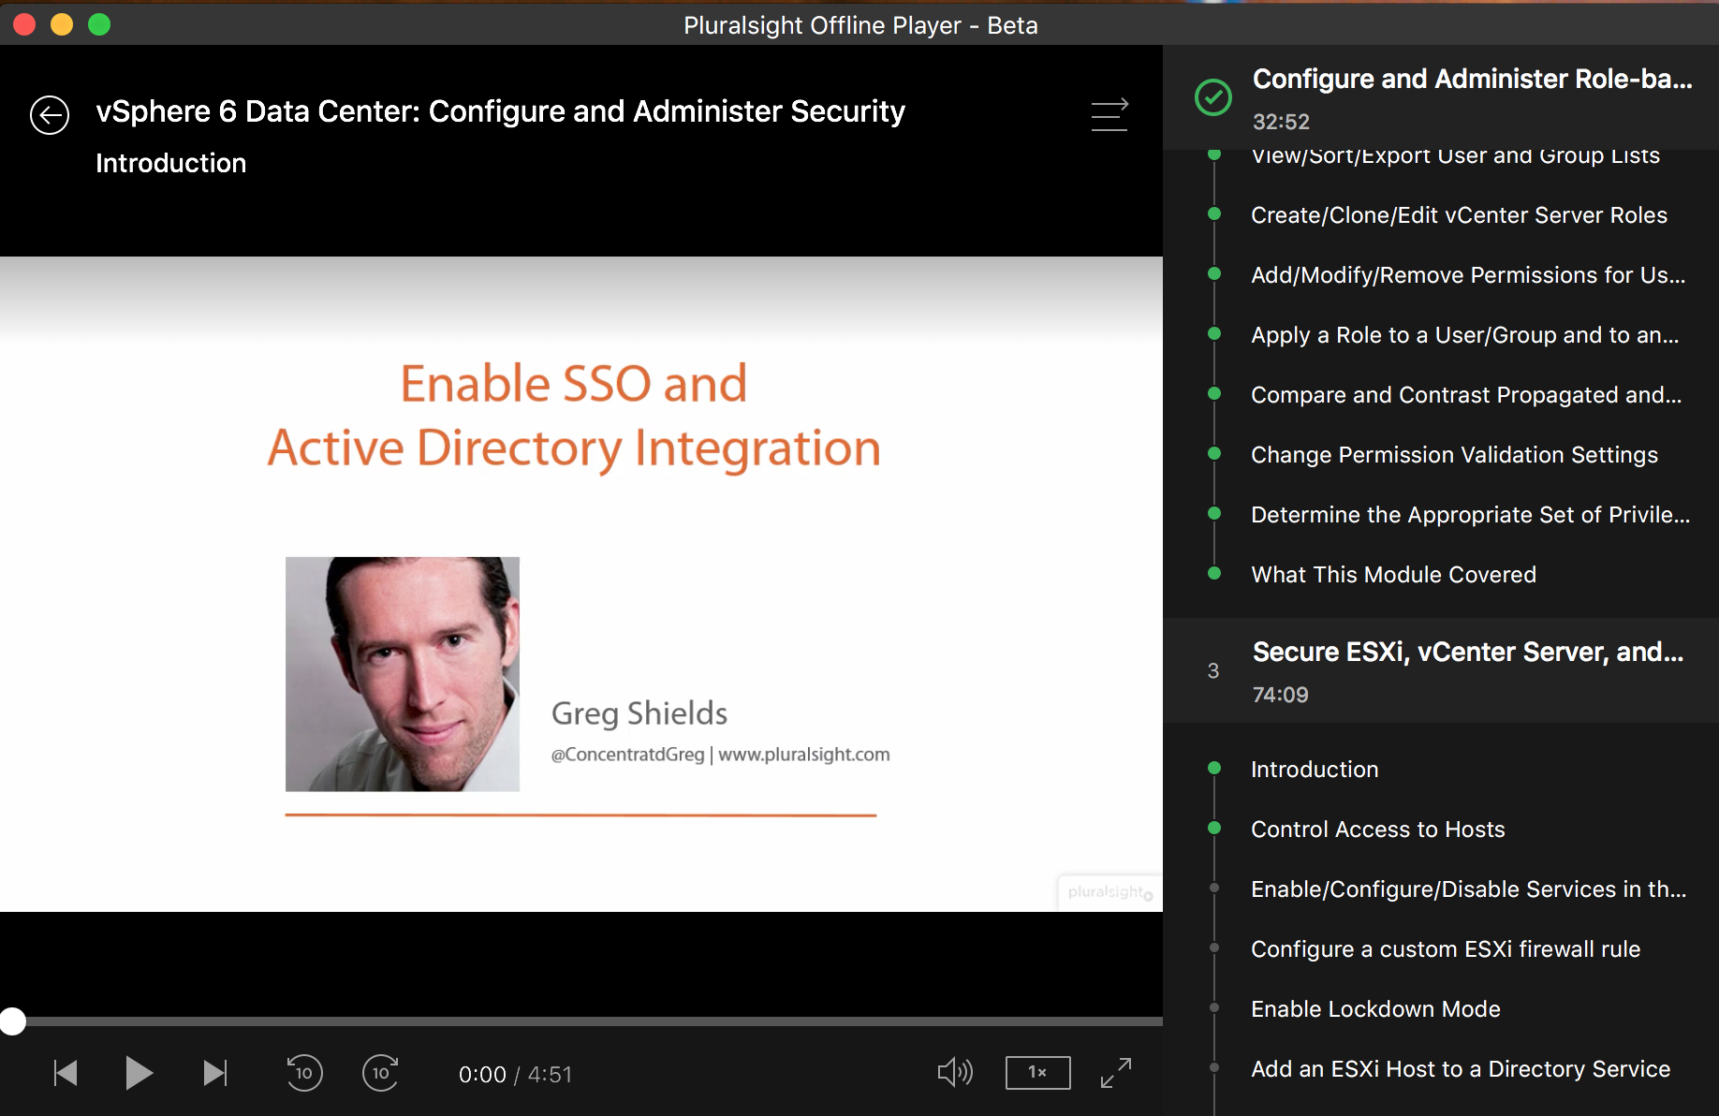Play the video
This screenshot has height=1116, width=1719.
tap(139, 1073)
